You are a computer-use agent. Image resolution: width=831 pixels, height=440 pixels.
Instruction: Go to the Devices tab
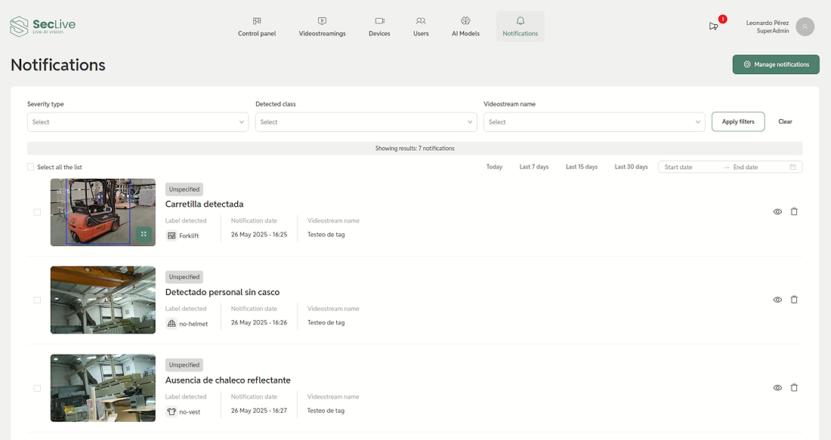[379, 26]
